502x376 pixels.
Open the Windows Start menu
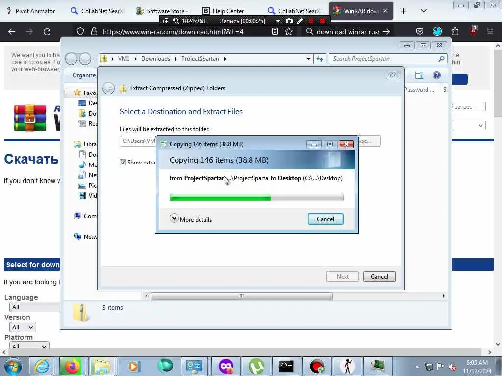(13, 366)
